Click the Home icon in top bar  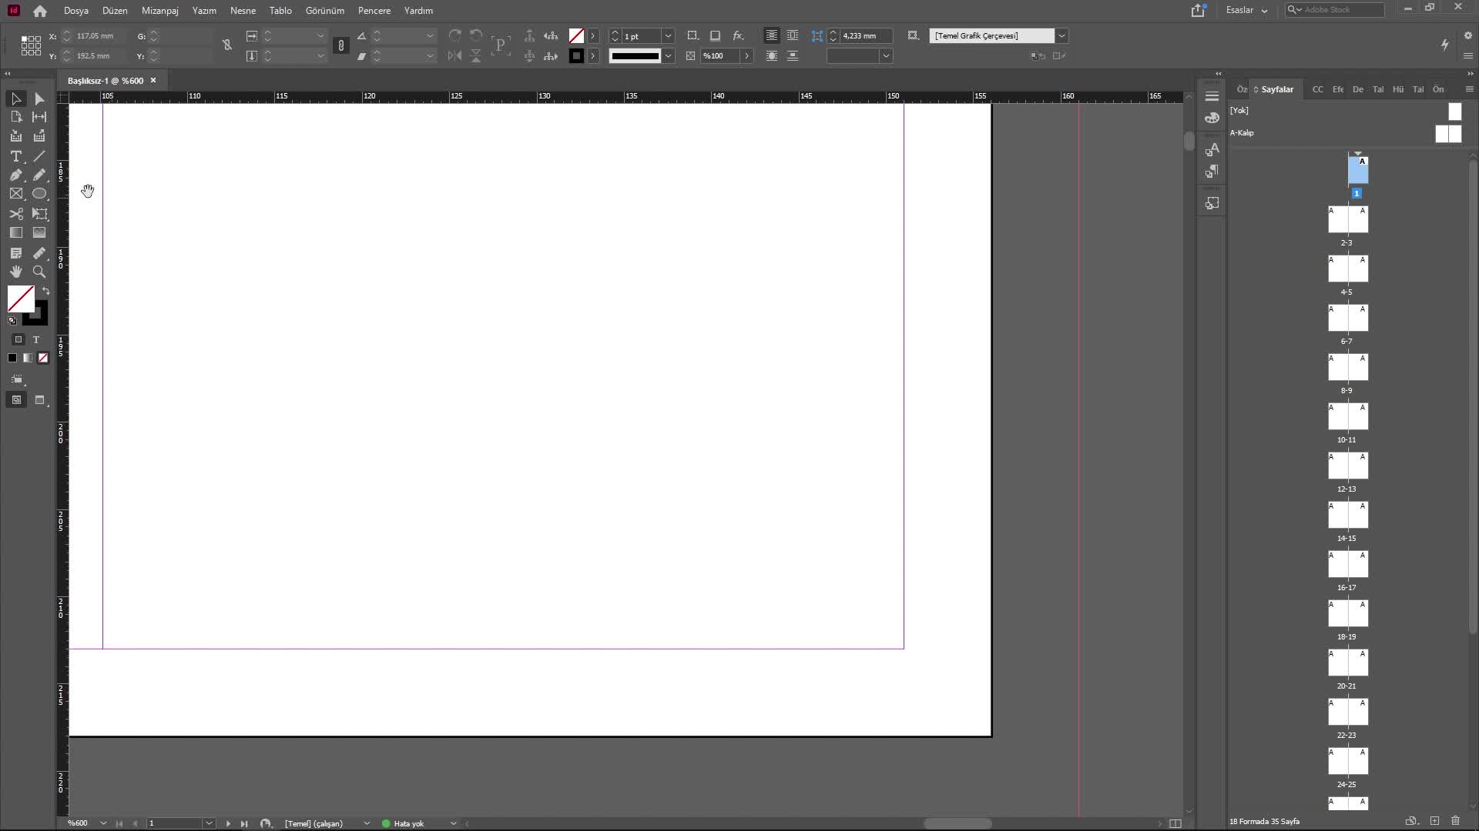click(x=40, y=11)
